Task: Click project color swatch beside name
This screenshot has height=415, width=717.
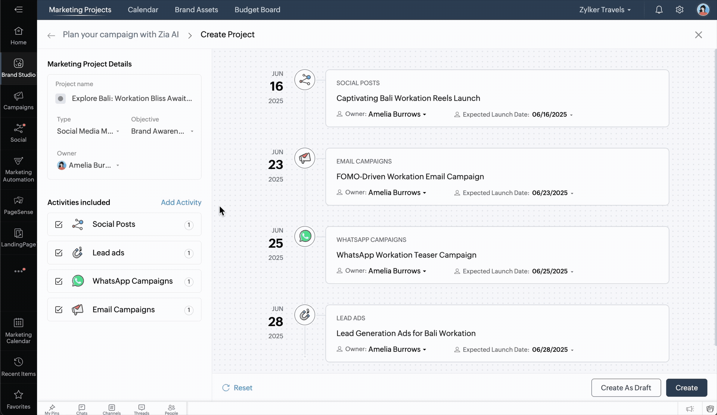Action: (60, 99)
